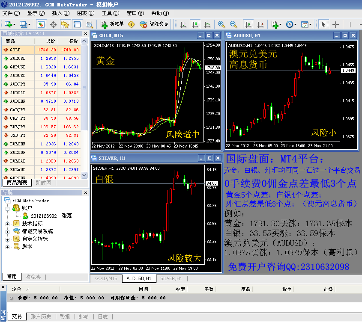Click the Zoom In magnifier
The height and width of the screenshot is (322, 362).
221,24
